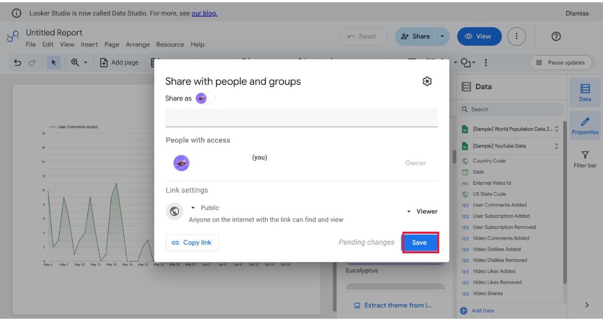603x322 pixels.
Task: Click the Add Data plus icon
Action: [x=464, y=310]
